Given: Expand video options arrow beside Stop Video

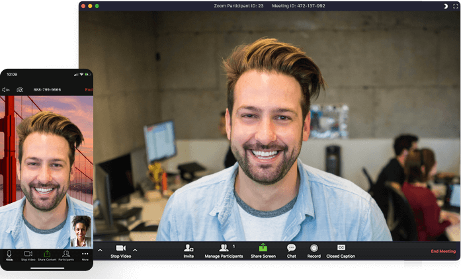Looking at the screenshot, I should (135, 250).
